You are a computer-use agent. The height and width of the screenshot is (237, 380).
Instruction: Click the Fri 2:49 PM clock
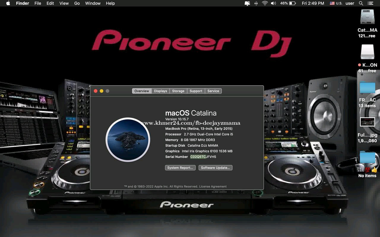[313, 3]
